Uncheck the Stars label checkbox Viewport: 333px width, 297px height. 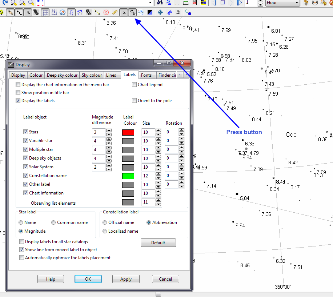pos(25,132)
